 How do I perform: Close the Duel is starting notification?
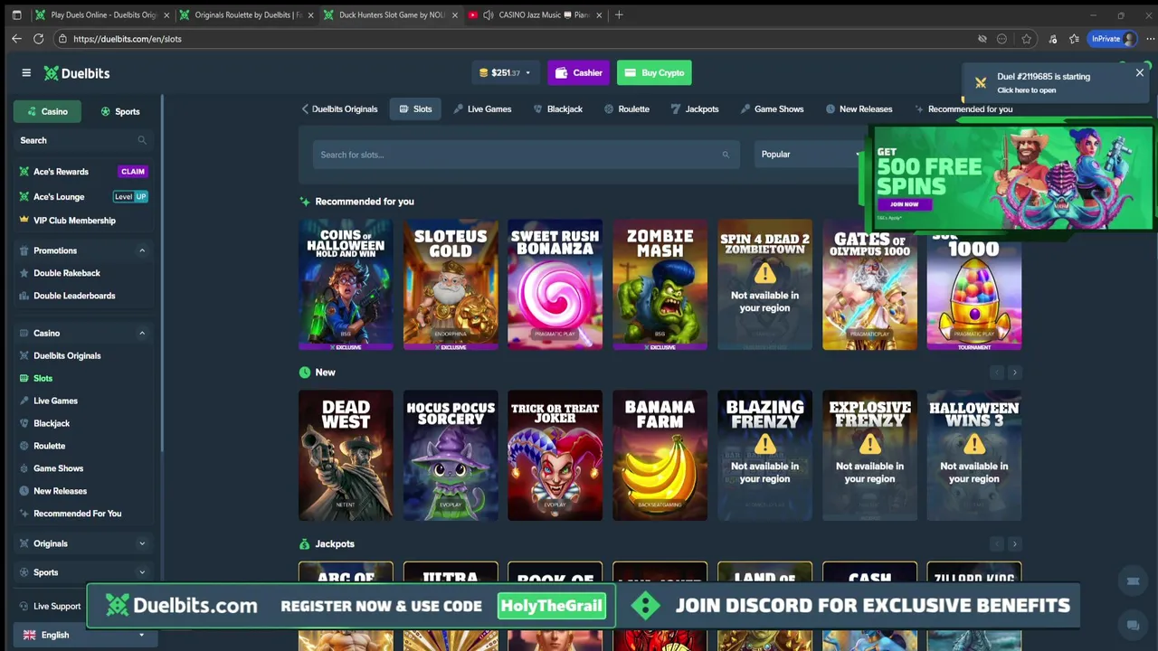pyautogui.click(x=1139, y=73)
